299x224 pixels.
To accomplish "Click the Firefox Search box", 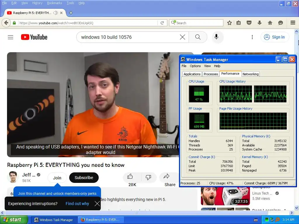I will point(196,23).
